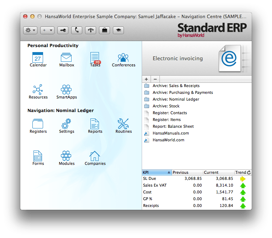Select the Cost KPI row
This screenshot has height=238, width=272.
point(197,192)
